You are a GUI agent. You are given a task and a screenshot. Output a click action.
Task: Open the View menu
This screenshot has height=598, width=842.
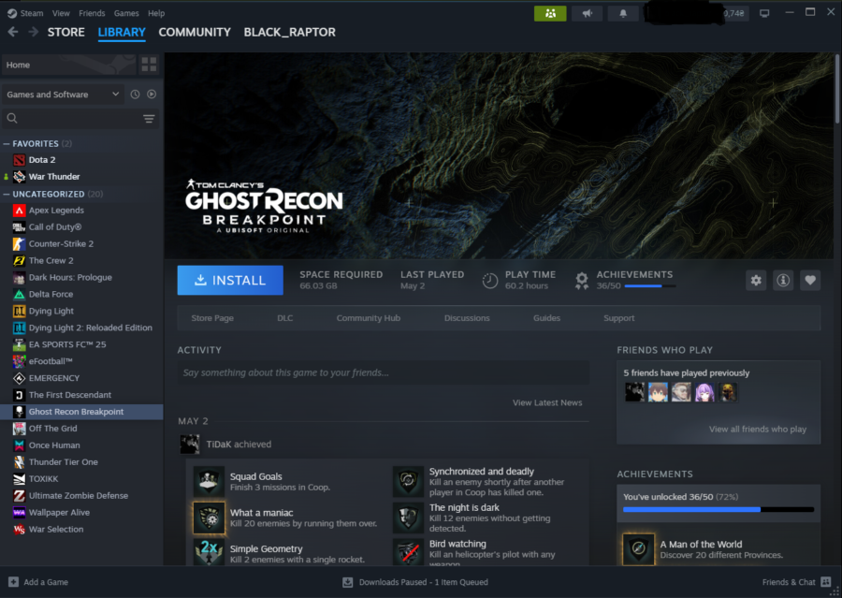61,13
